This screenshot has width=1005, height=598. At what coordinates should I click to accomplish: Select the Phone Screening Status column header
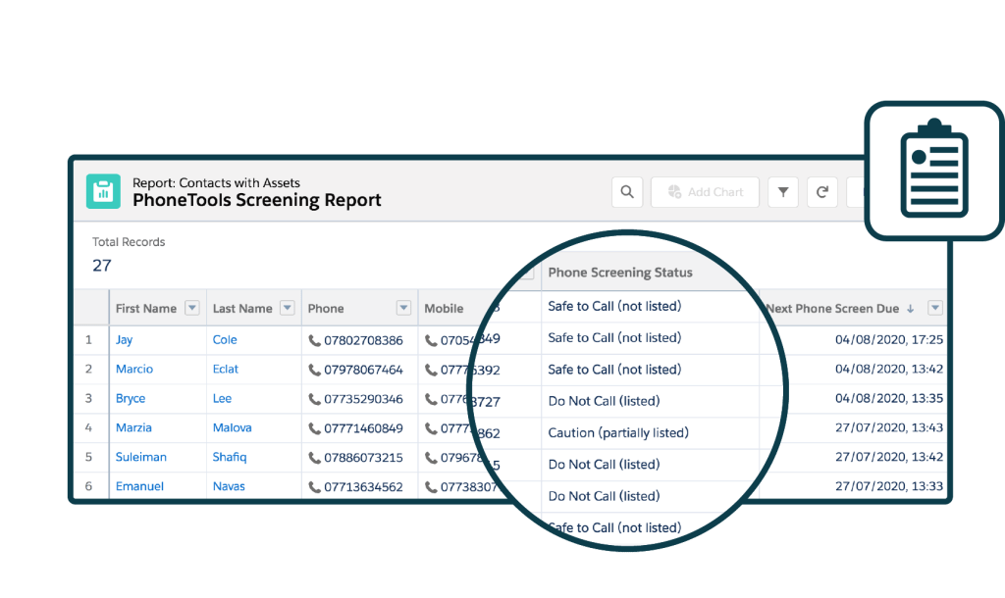tap(619, 273)
